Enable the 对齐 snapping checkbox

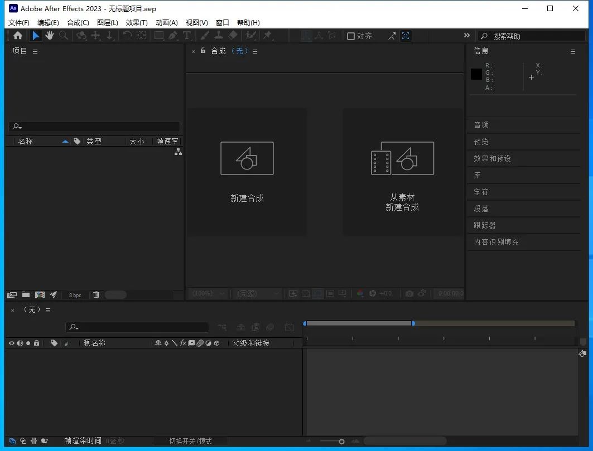coord(351,36)
